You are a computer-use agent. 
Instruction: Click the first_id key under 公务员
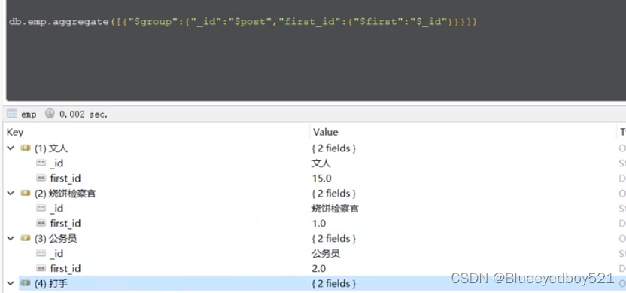click(65, 269)
